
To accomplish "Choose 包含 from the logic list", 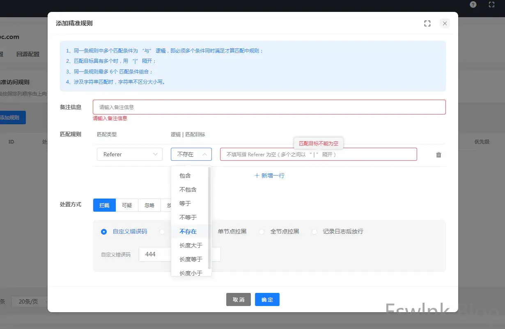I will coord(185,176).
